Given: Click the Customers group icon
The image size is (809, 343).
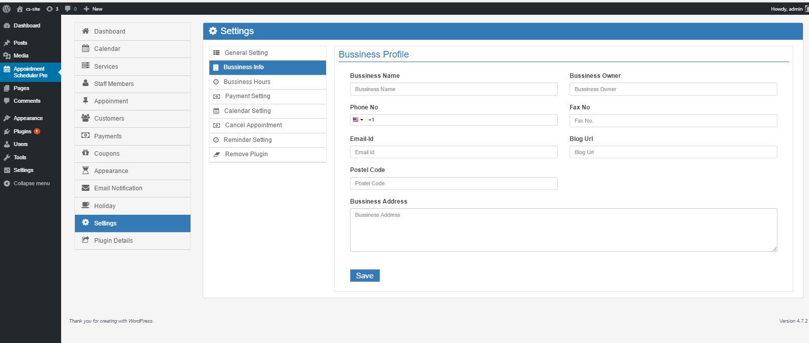Looking at the screenshot, I should (x=86, y=118).
